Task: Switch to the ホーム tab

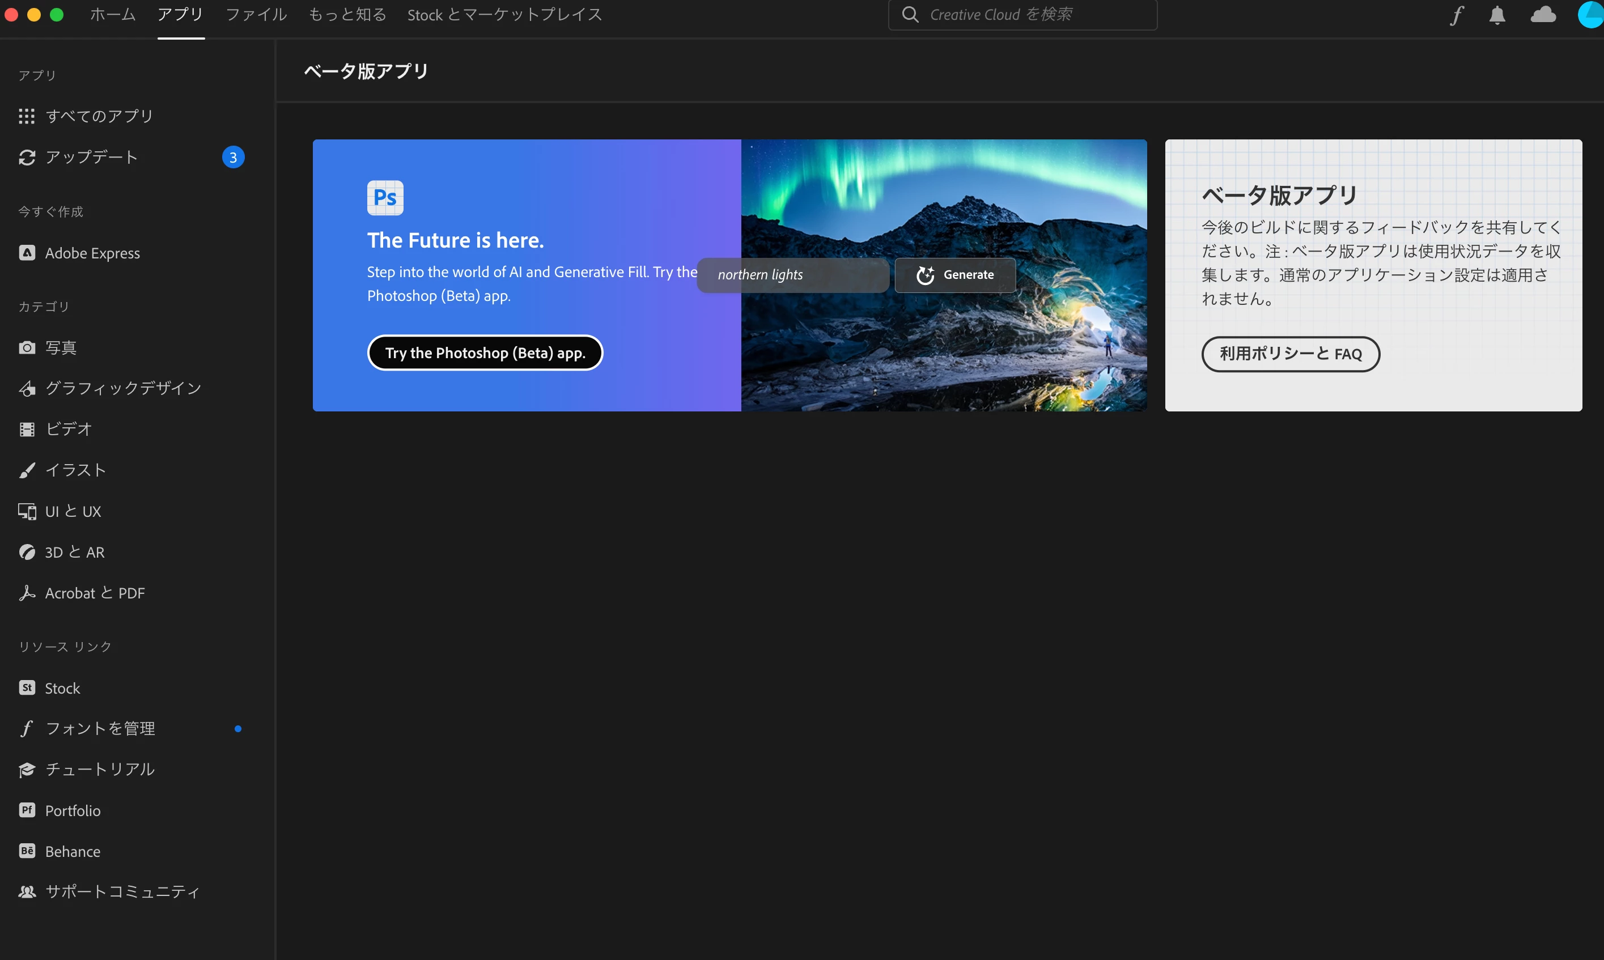Action: 113,15
